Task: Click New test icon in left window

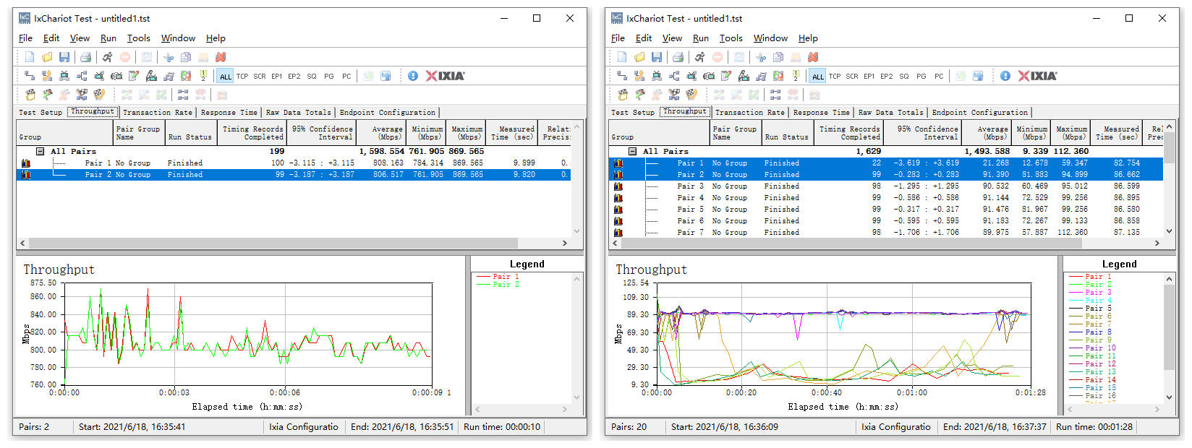Action: (x=30, y=57)
